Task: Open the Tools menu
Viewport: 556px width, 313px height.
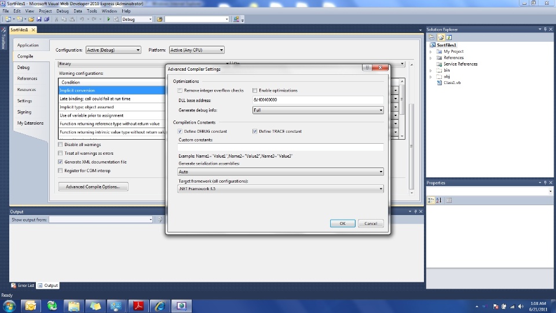Action: click(92, 11)
